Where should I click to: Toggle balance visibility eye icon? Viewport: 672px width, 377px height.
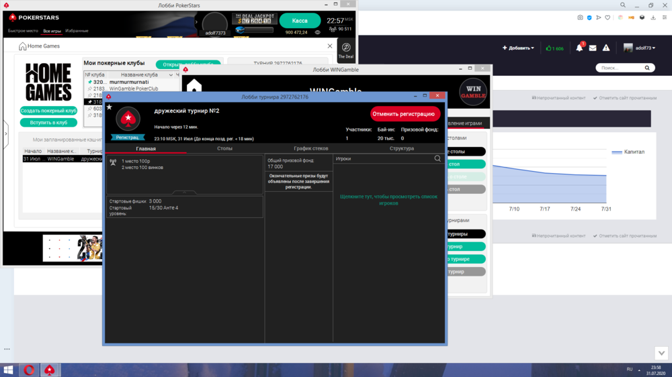(x=318, y=32)
